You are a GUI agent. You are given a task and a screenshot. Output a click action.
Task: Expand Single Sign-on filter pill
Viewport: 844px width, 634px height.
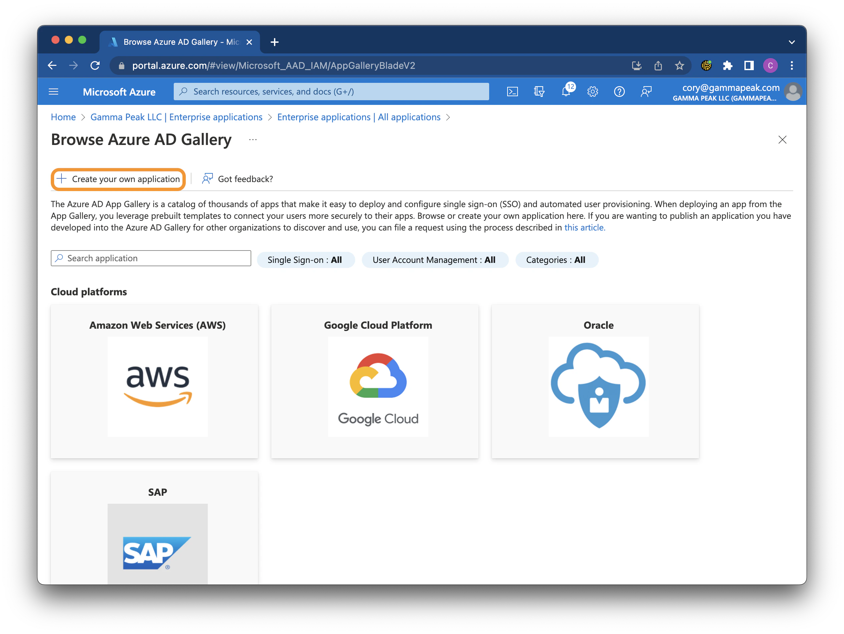[x=305, y=260]
